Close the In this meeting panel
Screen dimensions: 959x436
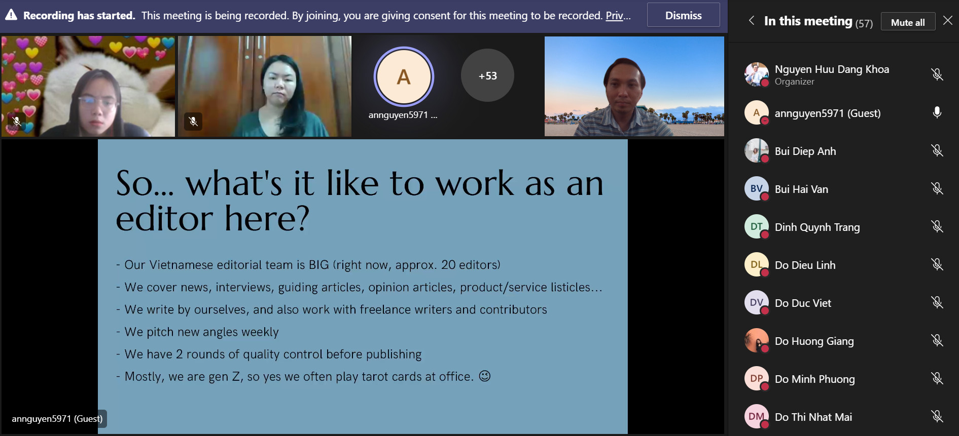(x=947, y=20)
